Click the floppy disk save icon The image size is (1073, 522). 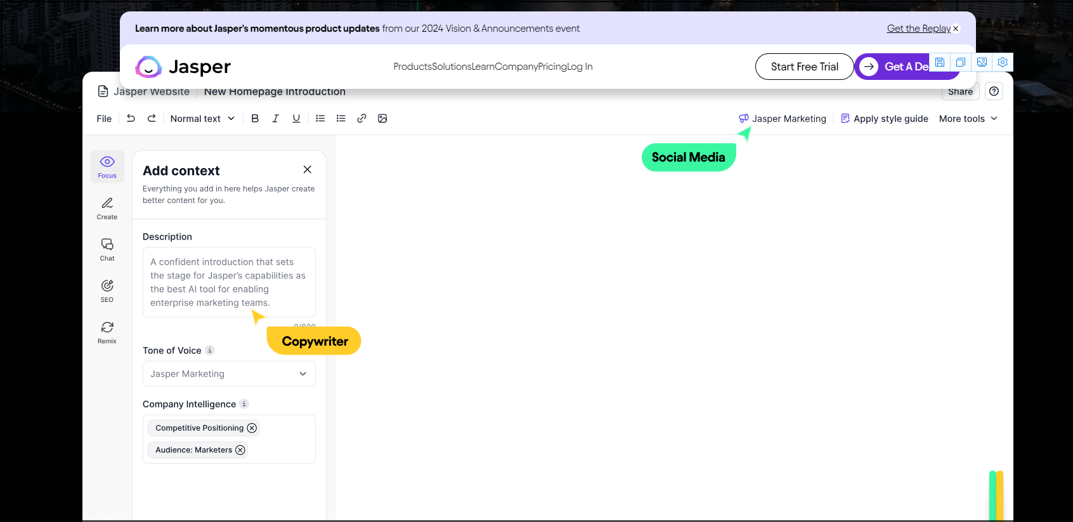940,62
